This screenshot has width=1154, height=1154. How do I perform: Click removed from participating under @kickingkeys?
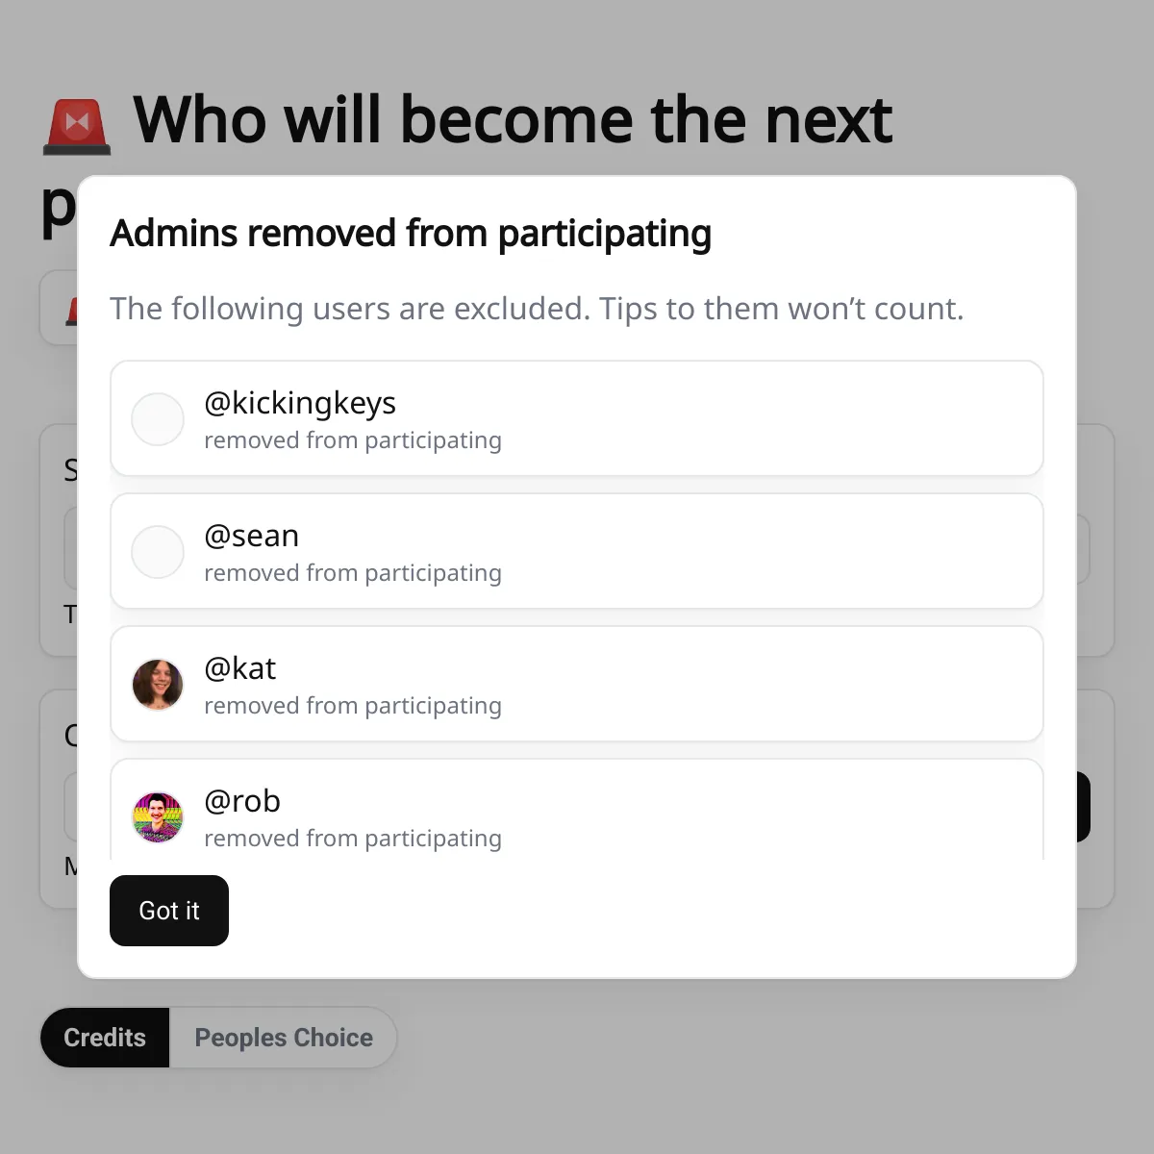352,439
